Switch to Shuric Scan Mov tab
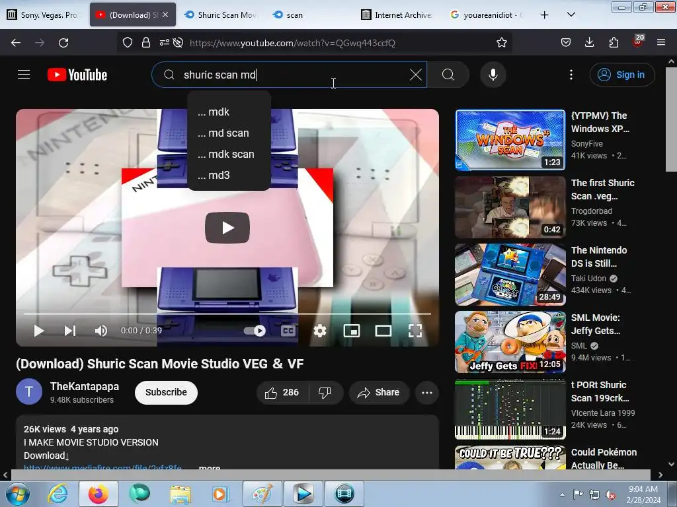 (220, 15)
